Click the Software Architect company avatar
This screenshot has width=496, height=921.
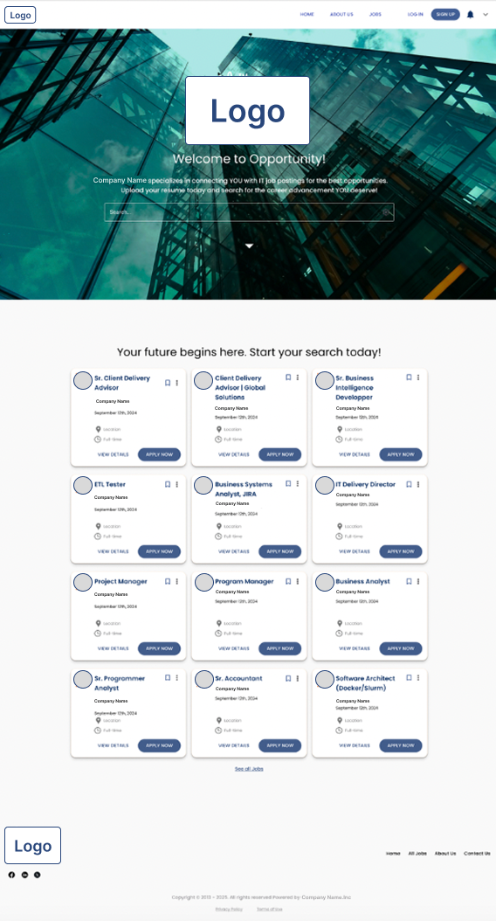pos(325,680)
